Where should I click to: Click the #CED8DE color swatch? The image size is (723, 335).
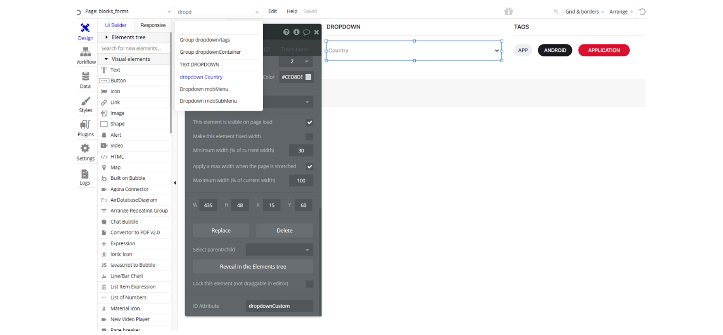point(308,77)
